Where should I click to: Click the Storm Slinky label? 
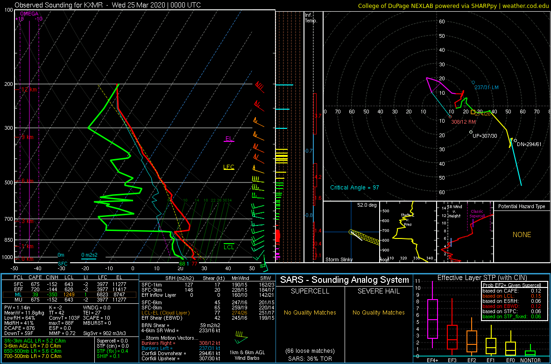point(339,259)
